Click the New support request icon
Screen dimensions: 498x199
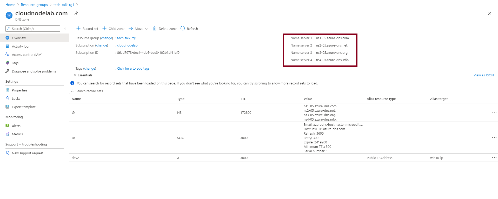8,153
